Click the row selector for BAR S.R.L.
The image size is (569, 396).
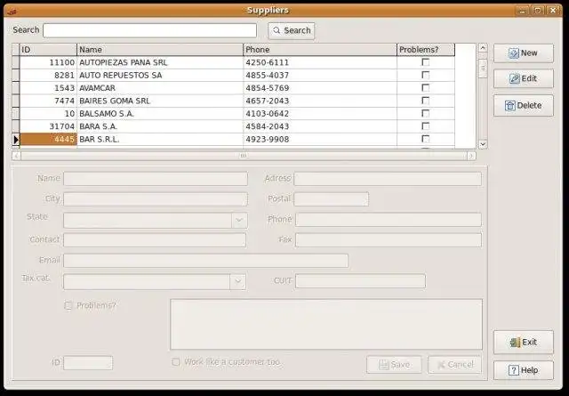coord(16,139)
